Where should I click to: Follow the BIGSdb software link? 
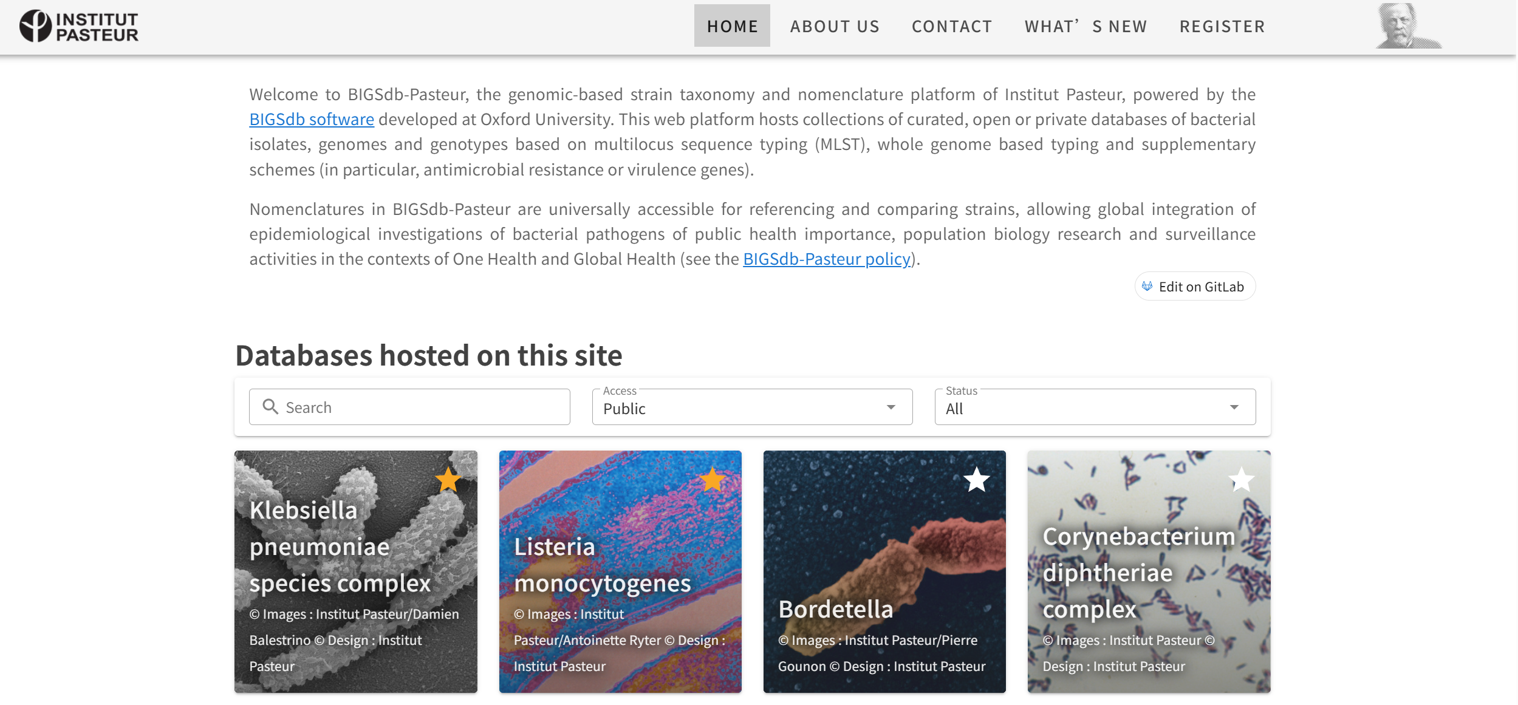(x=312, y=120)
